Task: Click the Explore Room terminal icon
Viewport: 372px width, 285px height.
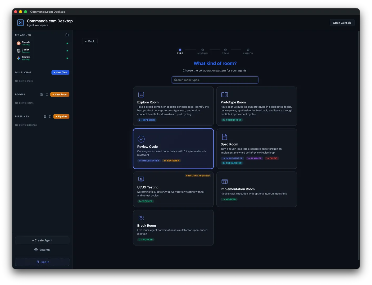Action: tap(141, 94)
